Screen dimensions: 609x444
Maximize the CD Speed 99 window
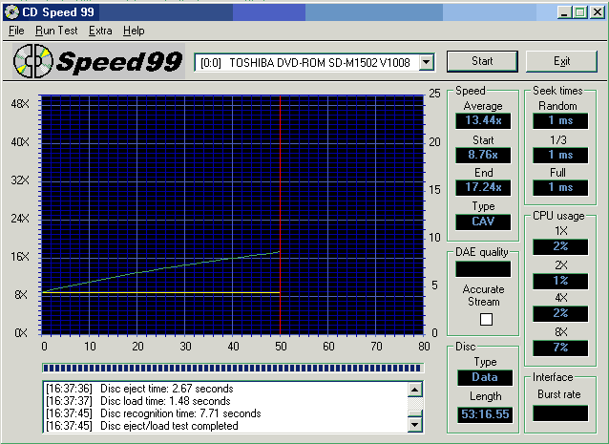(580, 11)
